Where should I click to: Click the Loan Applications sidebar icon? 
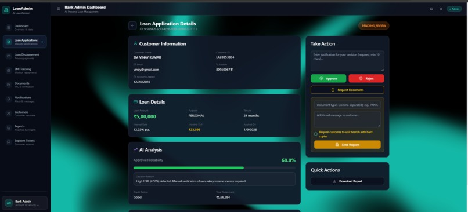click(9, 42)
